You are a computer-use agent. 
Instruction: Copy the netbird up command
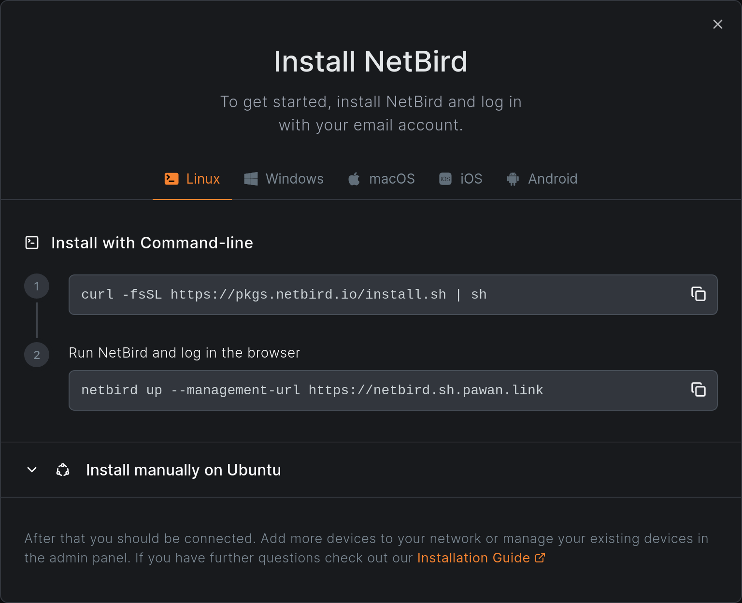tap(698, 389)
